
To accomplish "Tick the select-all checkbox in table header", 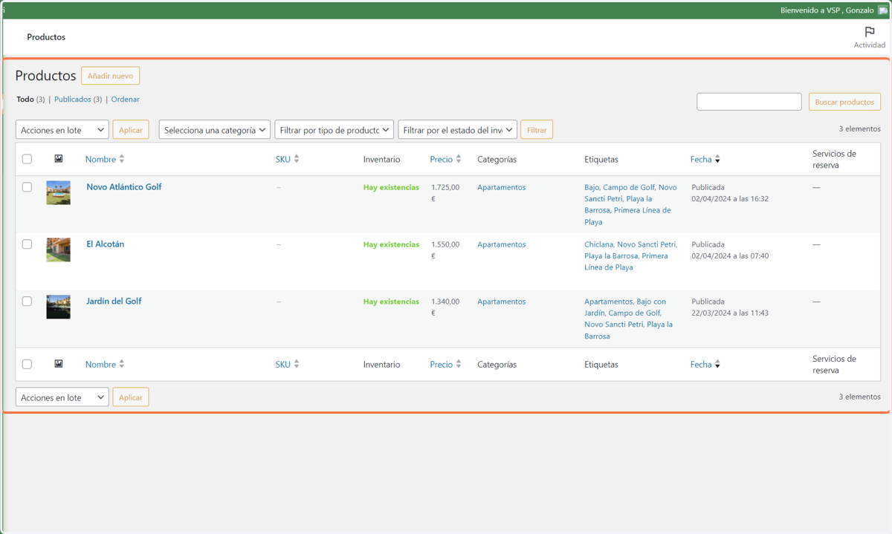I will coord(27,159).
